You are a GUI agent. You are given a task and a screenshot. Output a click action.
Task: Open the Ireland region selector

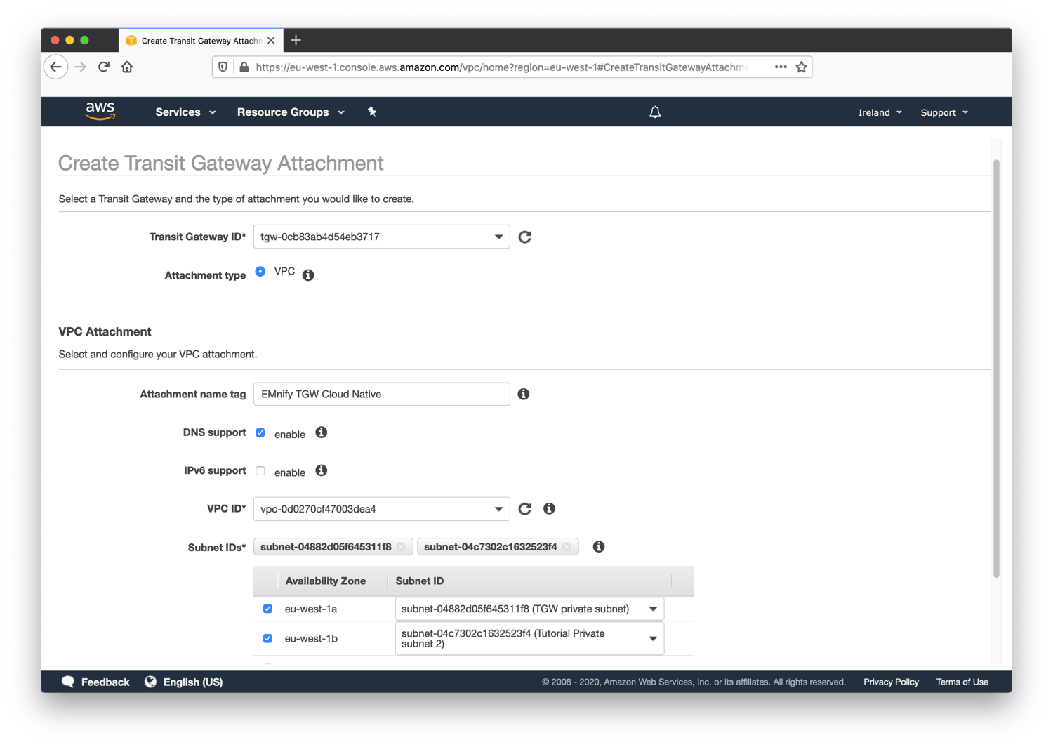[x=879, y=112]
